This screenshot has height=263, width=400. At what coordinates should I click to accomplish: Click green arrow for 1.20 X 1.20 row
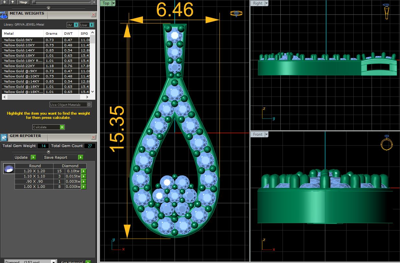(84, 171)
